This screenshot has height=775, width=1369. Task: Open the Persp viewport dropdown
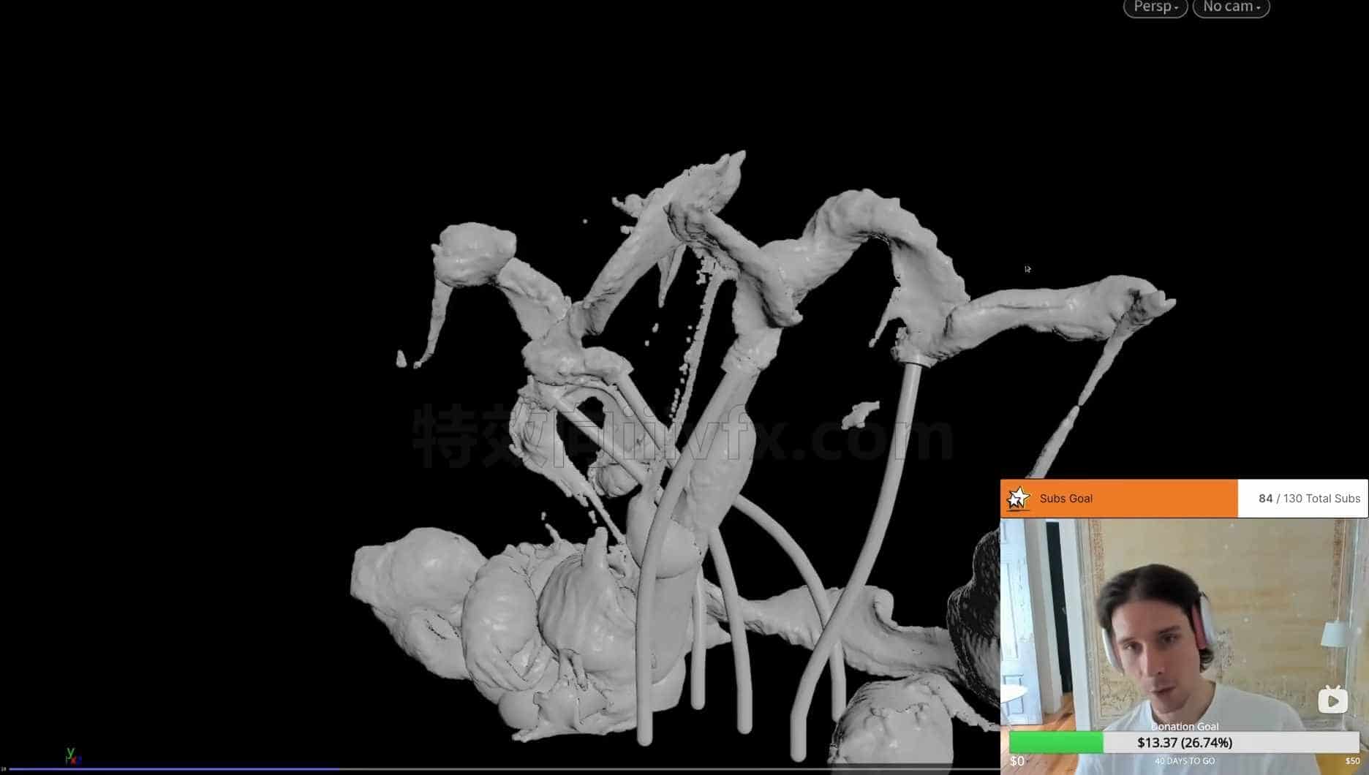[1155, 8]
